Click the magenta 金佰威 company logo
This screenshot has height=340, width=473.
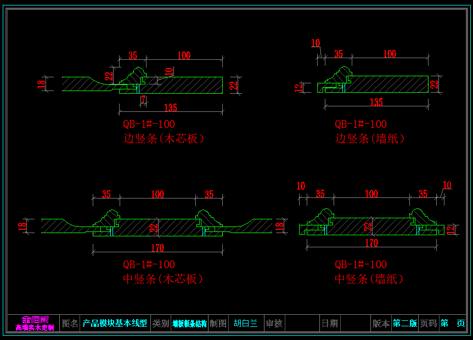pyautogui.click(x=35, y=323)
